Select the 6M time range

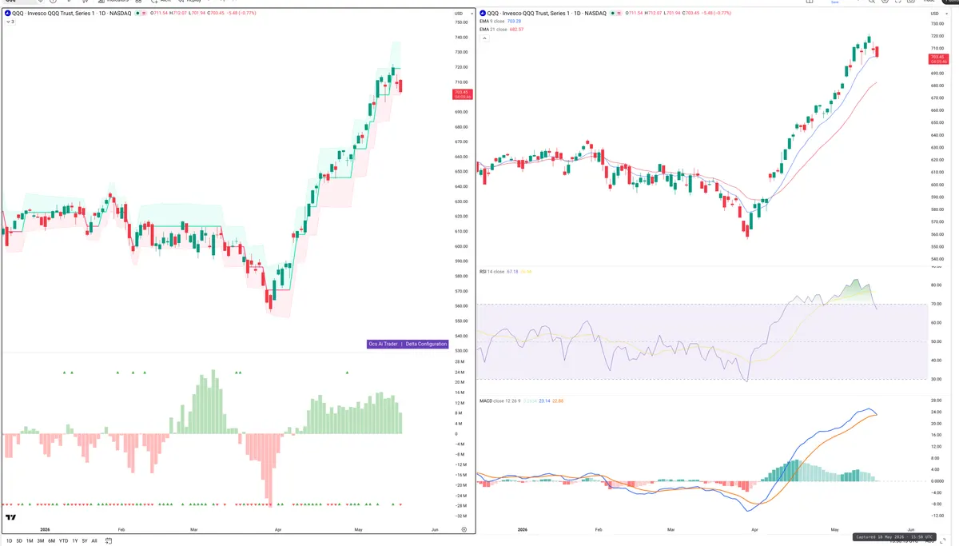[x=51, y=541]
